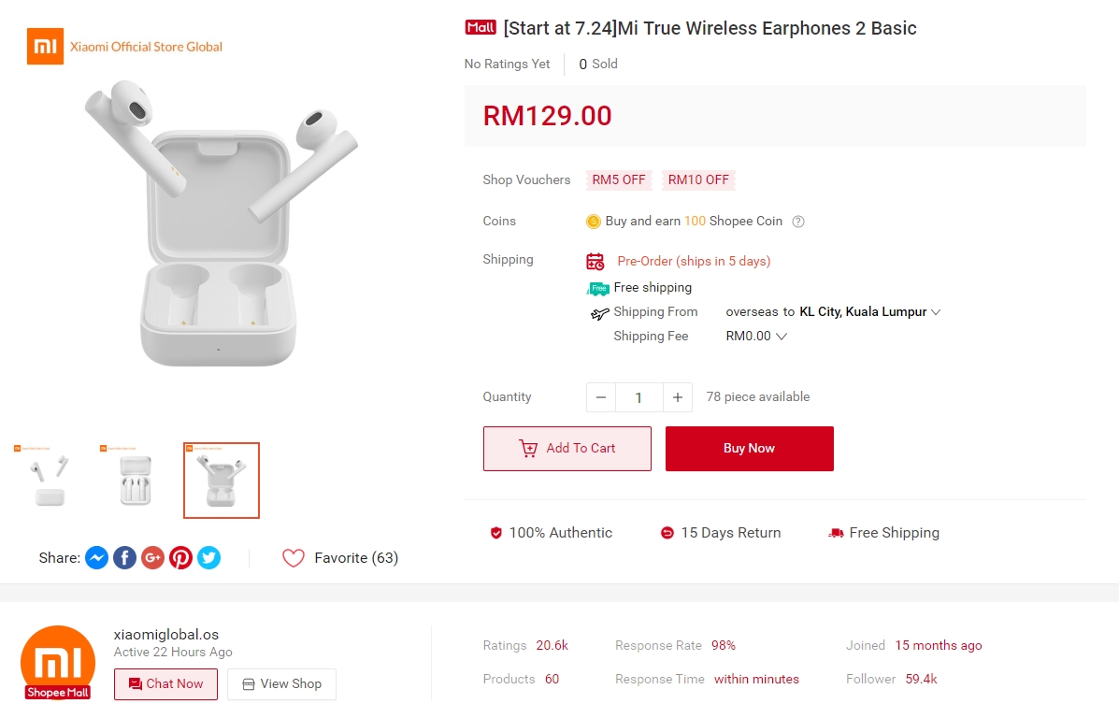The image size is (1119, 718).
Task: Share product on Twitter
Action: coord(208,558)
